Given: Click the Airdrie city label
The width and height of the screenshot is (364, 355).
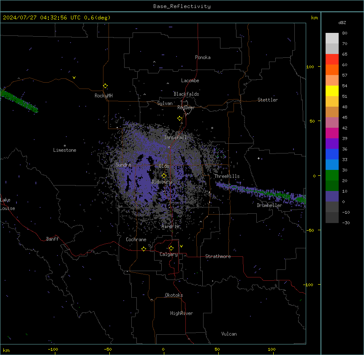Looking at the screenshot, I should [171, 227].
